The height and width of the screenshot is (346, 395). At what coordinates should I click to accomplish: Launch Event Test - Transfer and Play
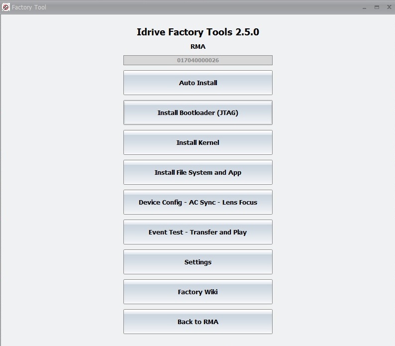click(198, 232)
